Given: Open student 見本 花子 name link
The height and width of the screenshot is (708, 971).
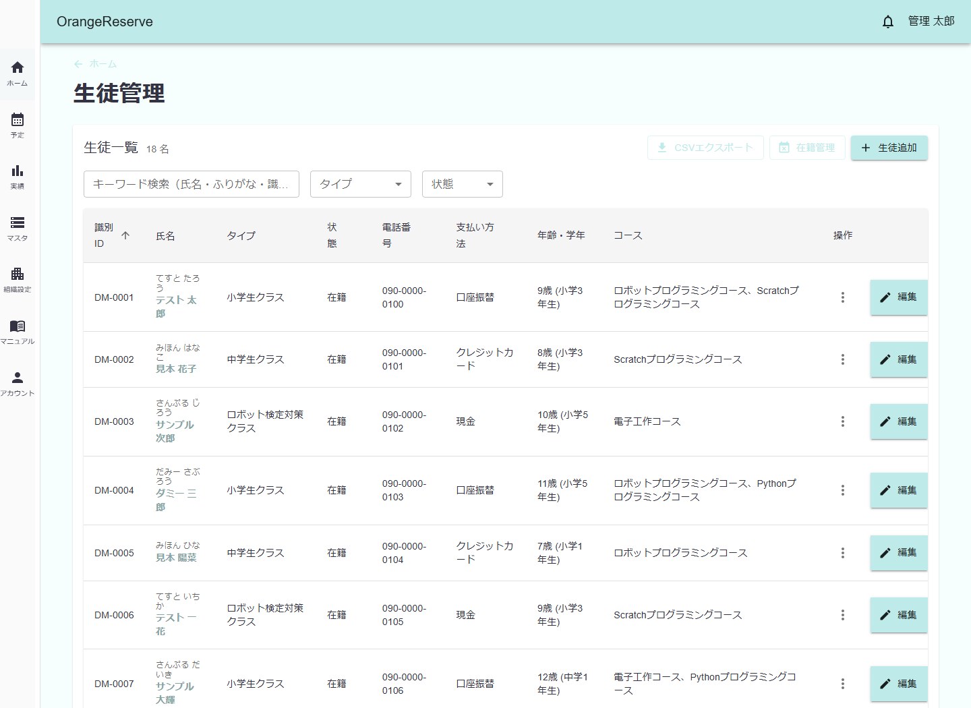Looking at the screenshot, I should point(176,369).
